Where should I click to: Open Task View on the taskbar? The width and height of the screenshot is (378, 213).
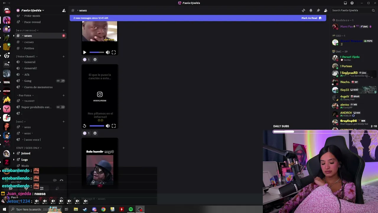[66, 209]
